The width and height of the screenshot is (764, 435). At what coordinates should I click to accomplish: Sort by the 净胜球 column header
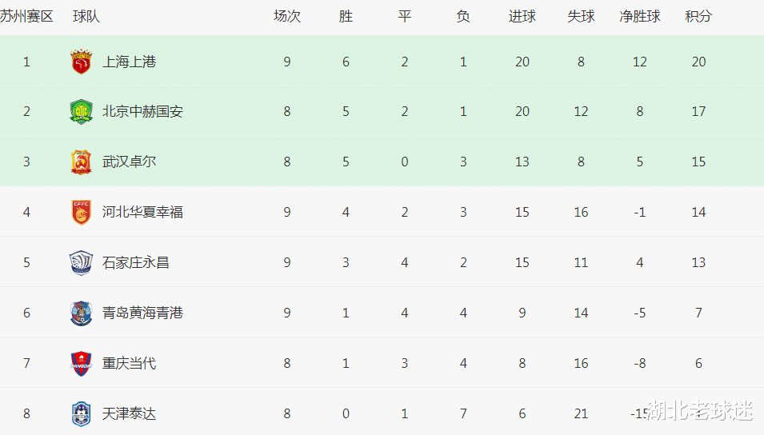click(x=640, y=17)
